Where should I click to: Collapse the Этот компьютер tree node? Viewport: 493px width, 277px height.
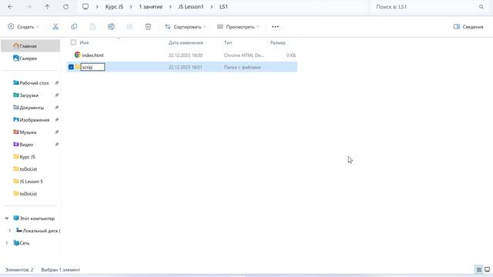(7, 219)
